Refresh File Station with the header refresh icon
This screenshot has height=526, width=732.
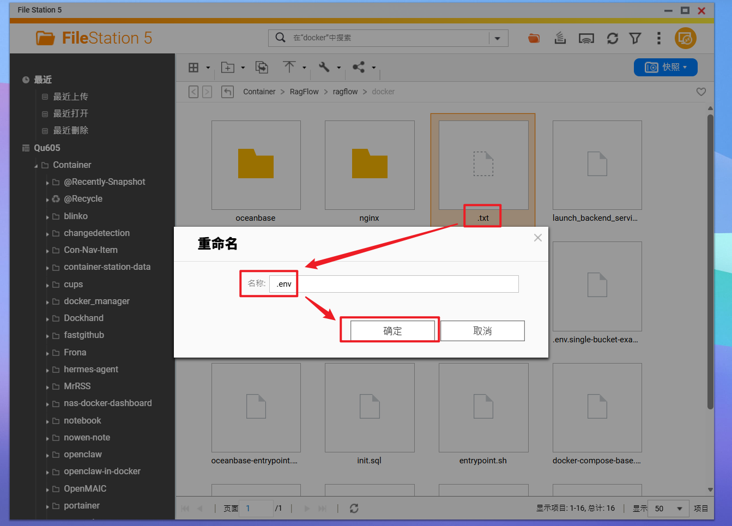[613, 38]
